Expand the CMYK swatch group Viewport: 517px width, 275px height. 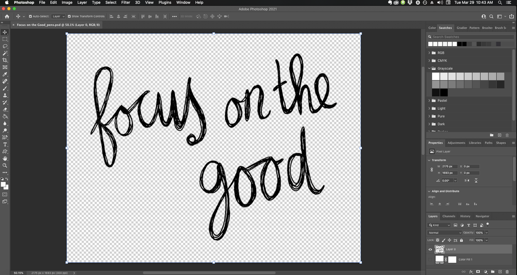(x=430, y=61)
